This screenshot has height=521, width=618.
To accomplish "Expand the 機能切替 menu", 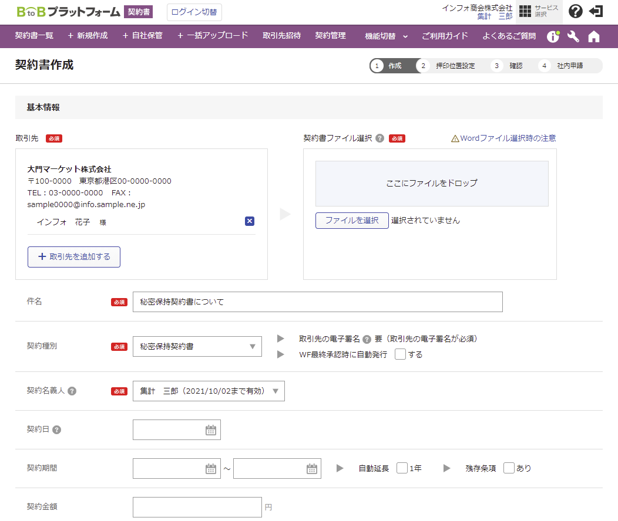I will 386,36.
